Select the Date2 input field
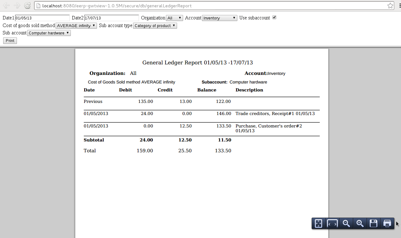401x238 pixels. 111,18
